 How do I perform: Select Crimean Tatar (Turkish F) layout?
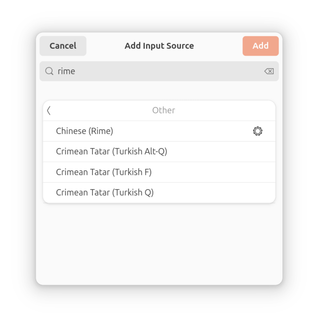(x=104, y=172)
